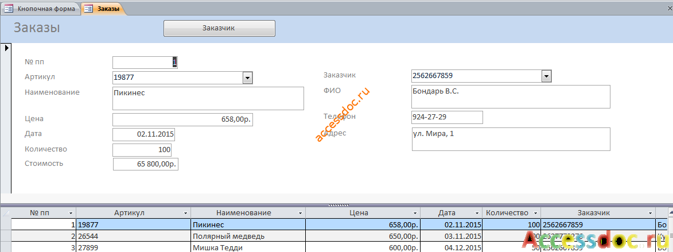
Task: Click the split bar between form and datasheet
Action: coord(336,205)
